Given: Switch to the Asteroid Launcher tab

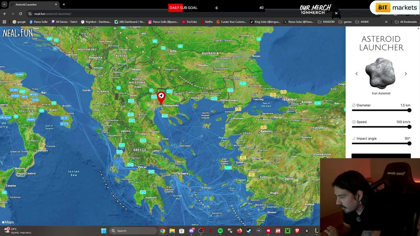Looking at the screenshot, I should click(33, 5).
